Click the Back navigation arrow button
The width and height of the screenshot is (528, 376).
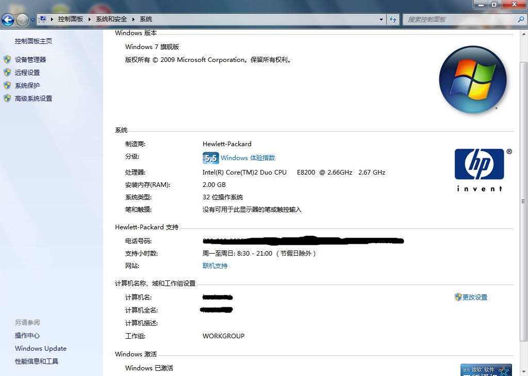click(8, 20)
